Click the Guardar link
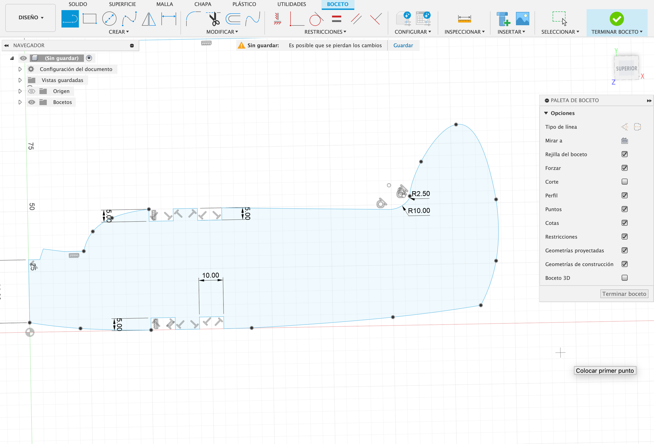The width and height of the screenshot is (654, 444). click(x=403, y=45)
